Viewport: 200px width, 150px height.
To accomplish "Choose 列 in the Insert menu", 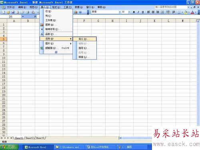I will pyautogui.click(x=56, y=16).
